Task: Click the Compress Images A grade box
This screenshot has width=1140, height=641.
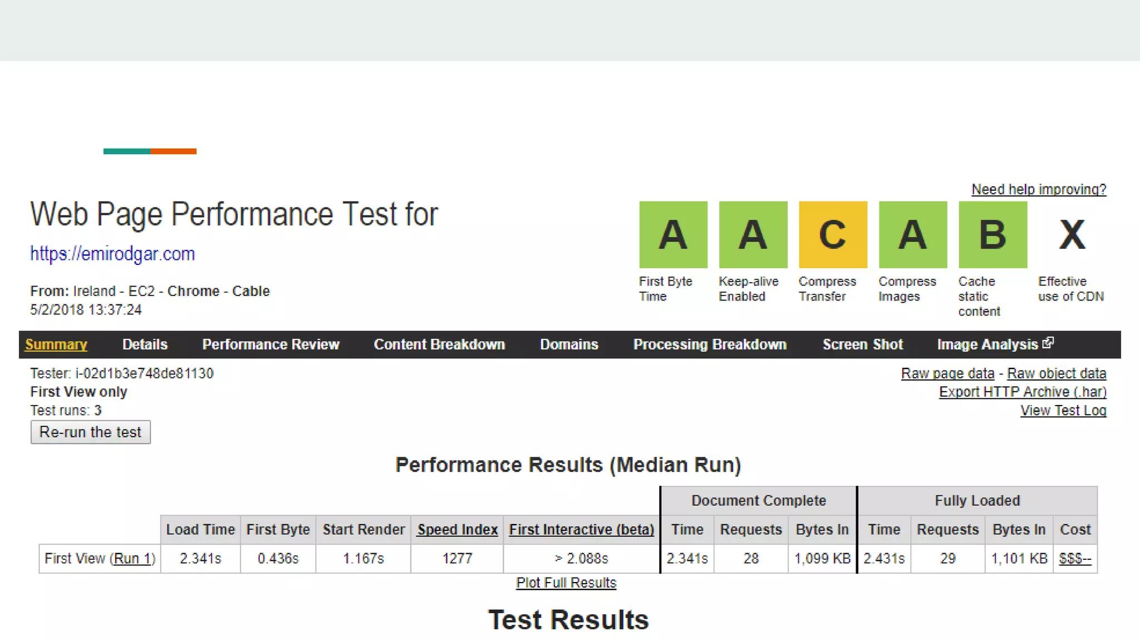Action: (x=912, y=234)
